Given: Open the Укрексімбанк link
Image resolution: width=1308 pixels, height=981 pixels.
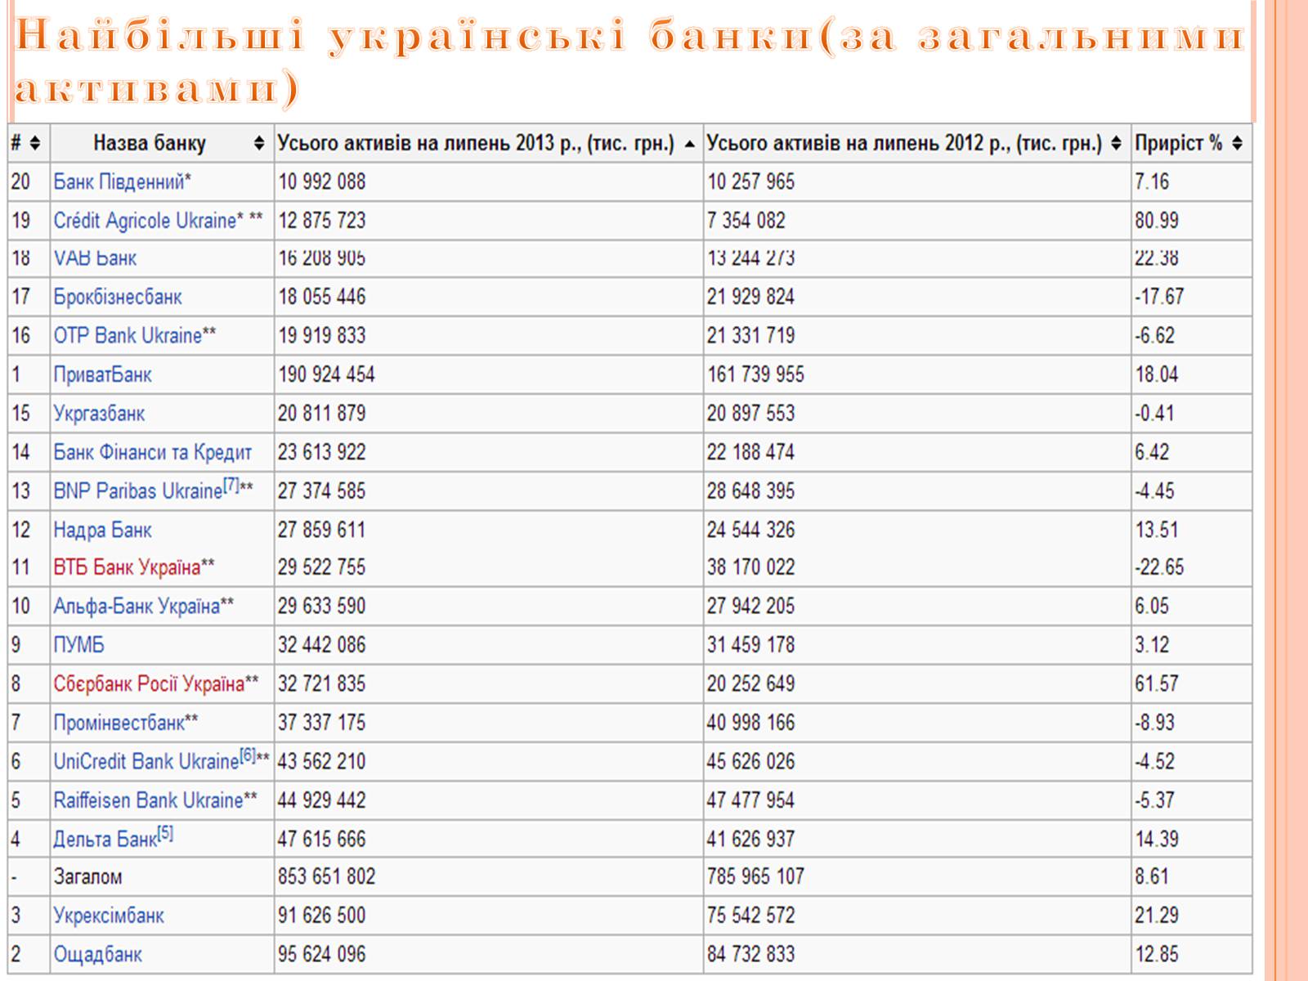Looking at the screenshot, I should pyautogui.click(x=109, y=916).
